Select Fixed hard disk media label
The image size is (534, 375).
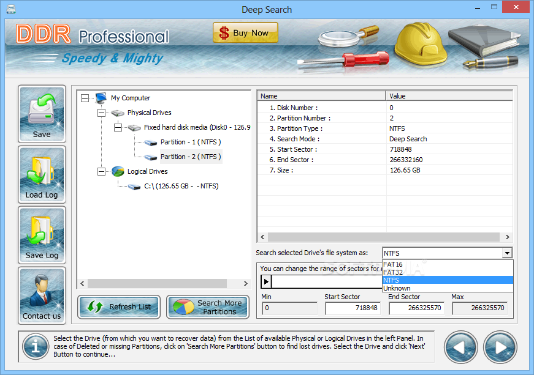pyautogui.click(x=197, y=127)
